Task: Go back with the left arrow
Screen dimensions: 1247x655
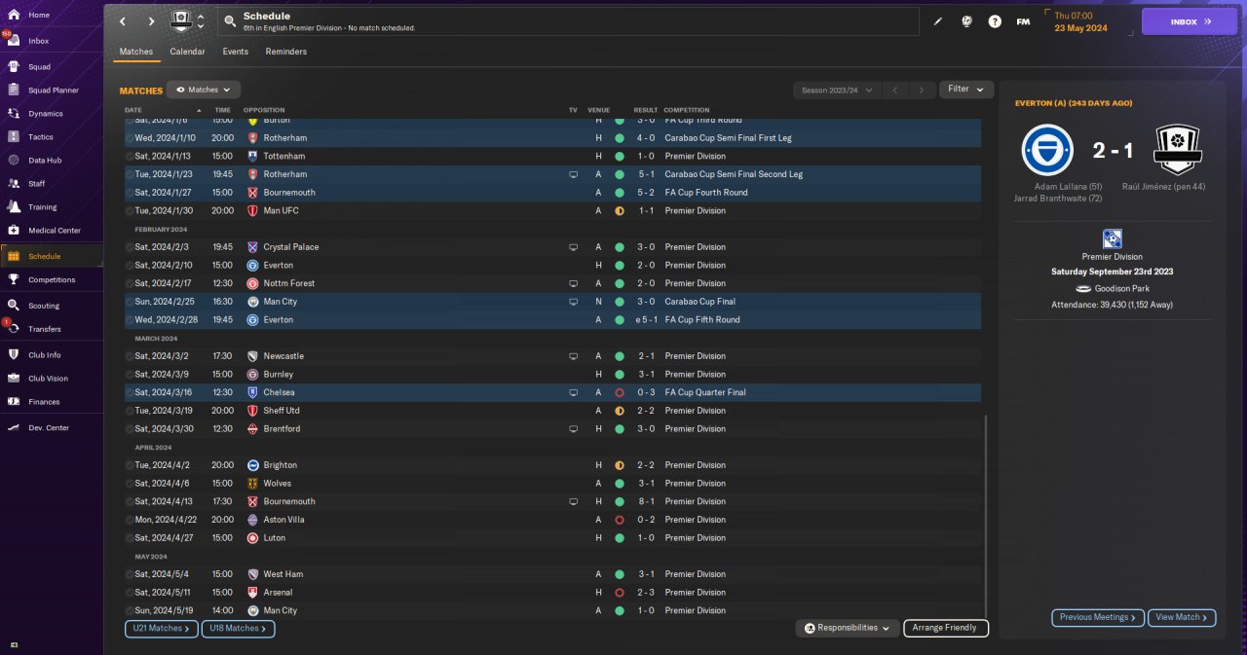Action: [x=123, y=21]
